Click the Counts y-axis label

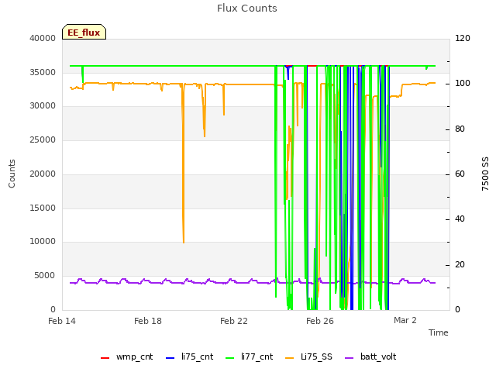click(12, 174)
